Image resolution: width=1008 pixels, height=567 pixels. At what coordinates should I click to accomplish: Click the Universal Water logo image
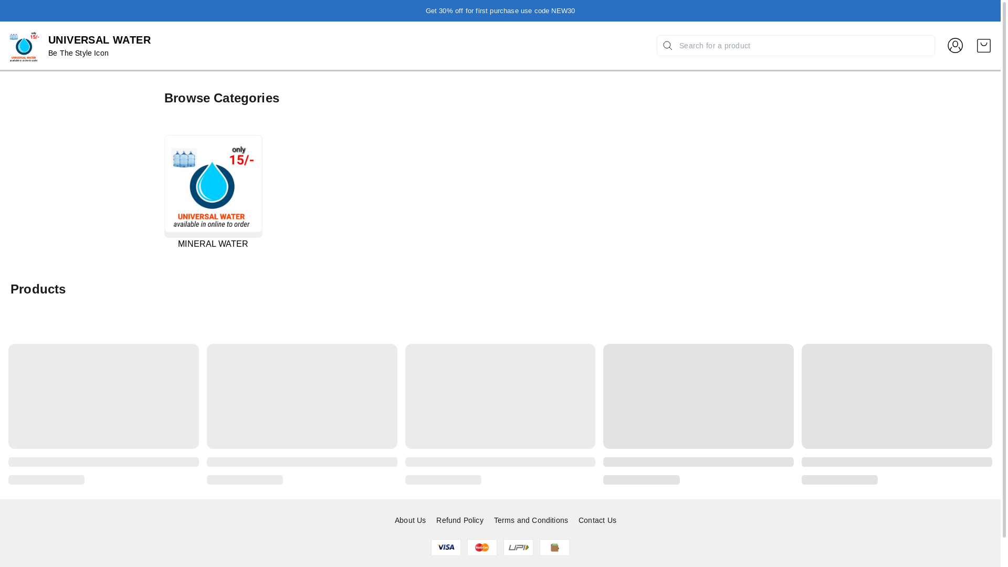click(x=24, y=46)
